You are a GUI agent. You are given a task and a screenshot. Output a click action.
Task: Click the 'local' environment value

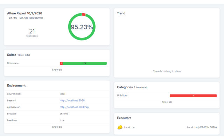(62, 94)
